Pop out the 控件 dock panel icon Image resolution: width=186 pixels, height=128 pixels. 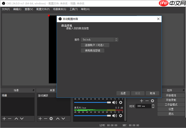tap(184, 90)
